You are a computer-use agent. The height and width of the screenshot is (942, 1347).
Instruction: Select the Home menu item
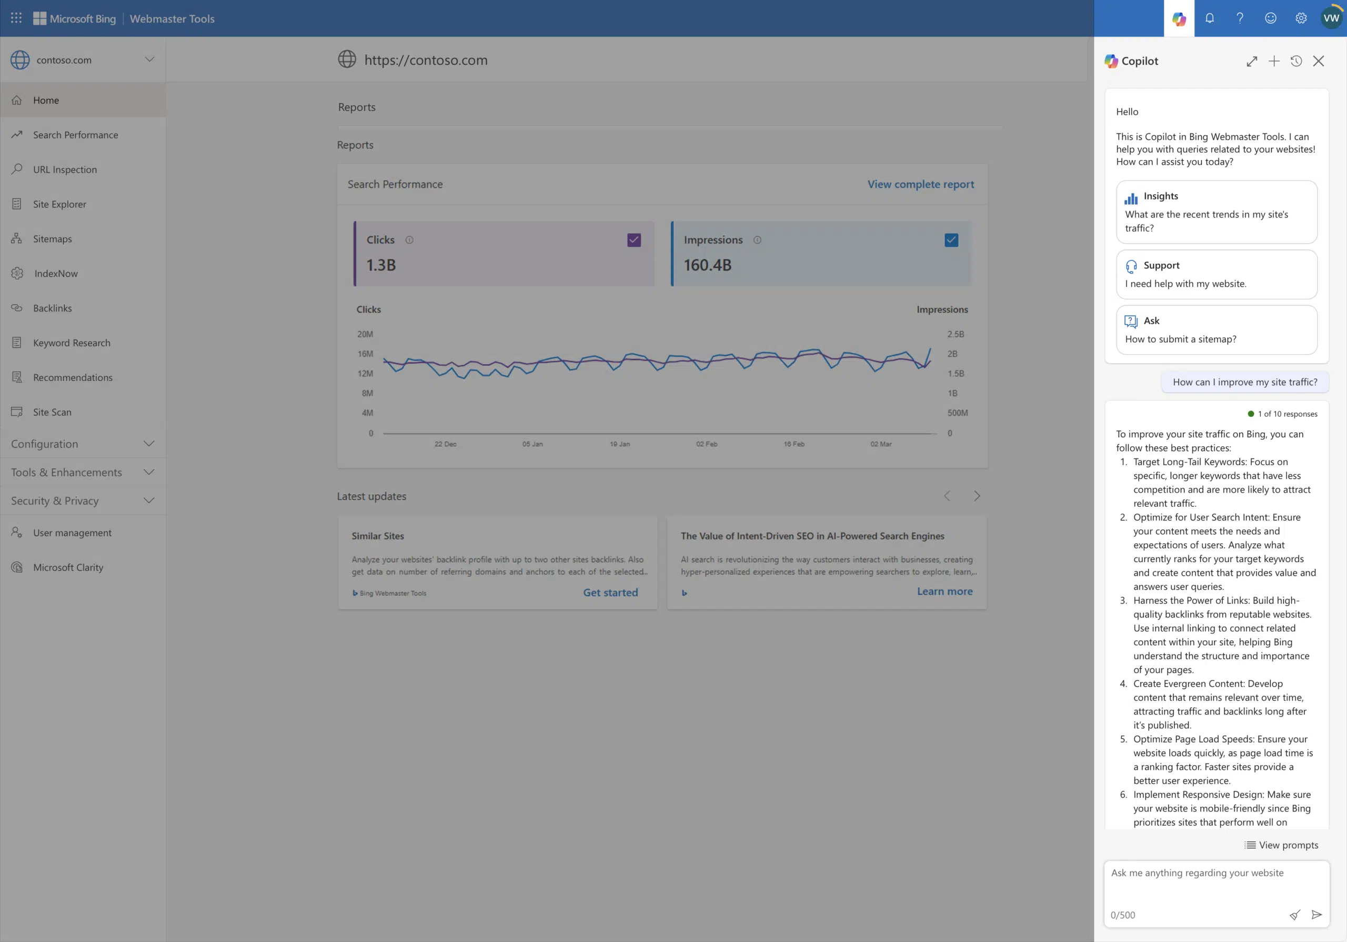click(x=46, y=100)
